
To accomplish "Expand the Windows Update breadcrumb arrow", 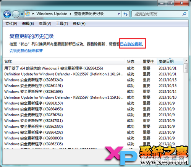I will tap(70, 14).
